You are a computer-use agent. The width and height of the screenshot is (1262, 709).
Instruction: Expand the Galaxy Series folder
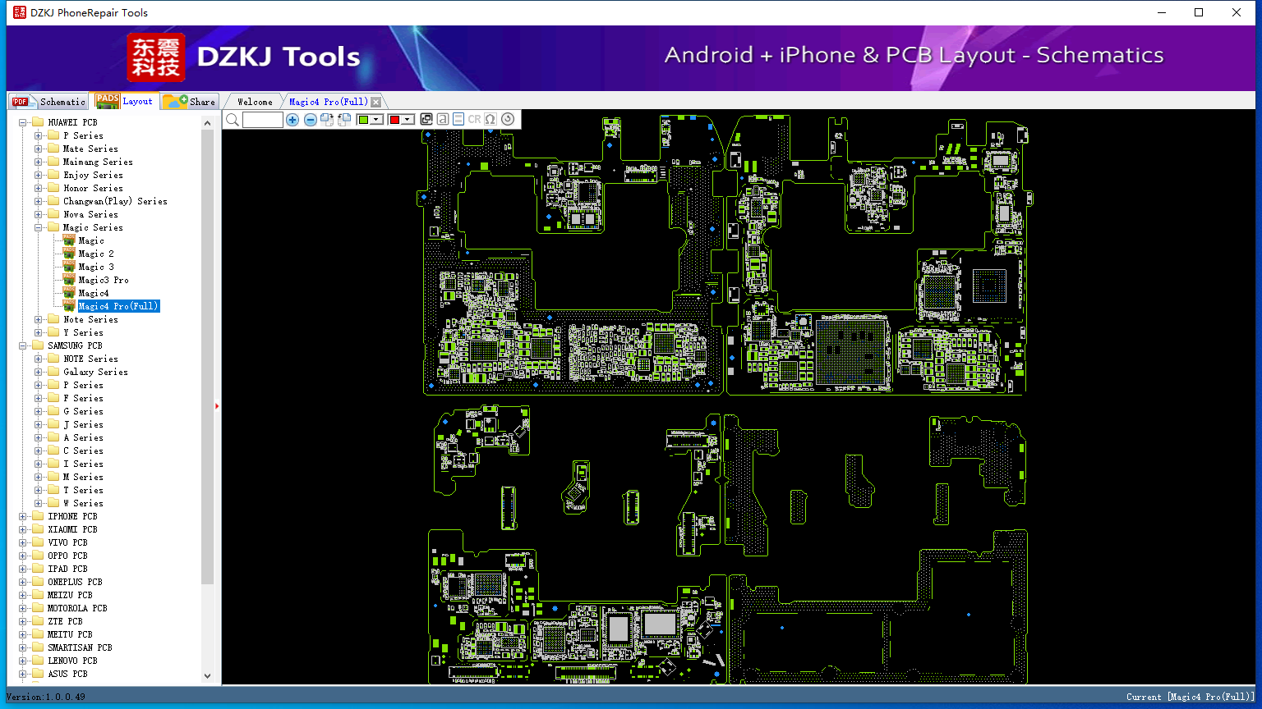click(38, 372)
